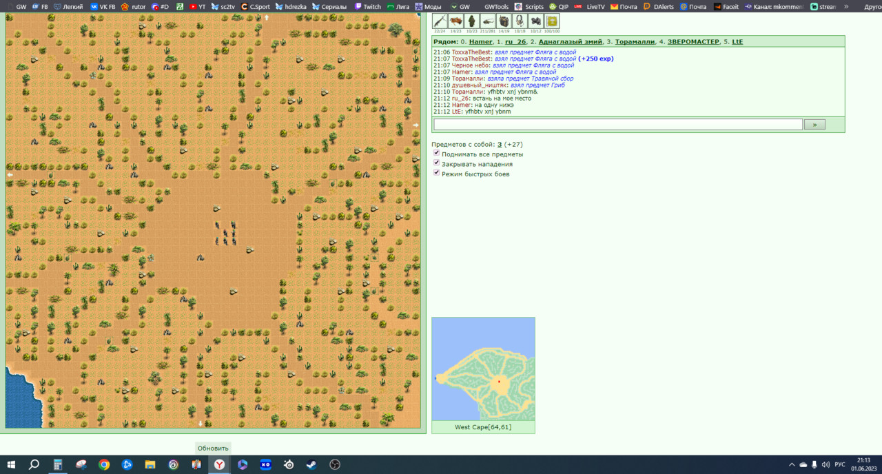
Task: Open the 'Другое' bookmarks folder
Action: coord(872,6)
